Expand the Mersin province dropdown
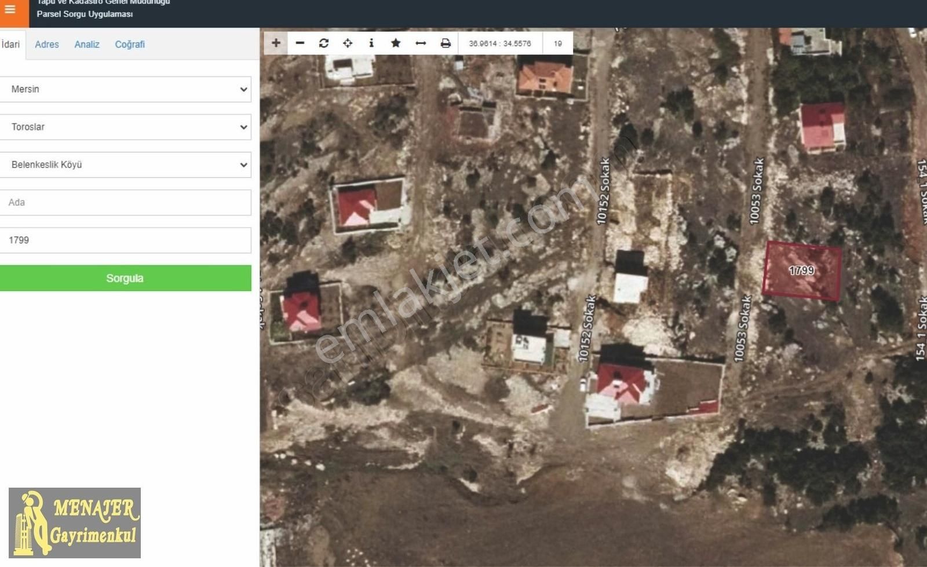The image size is (927, 567). [x=125, y=89]
